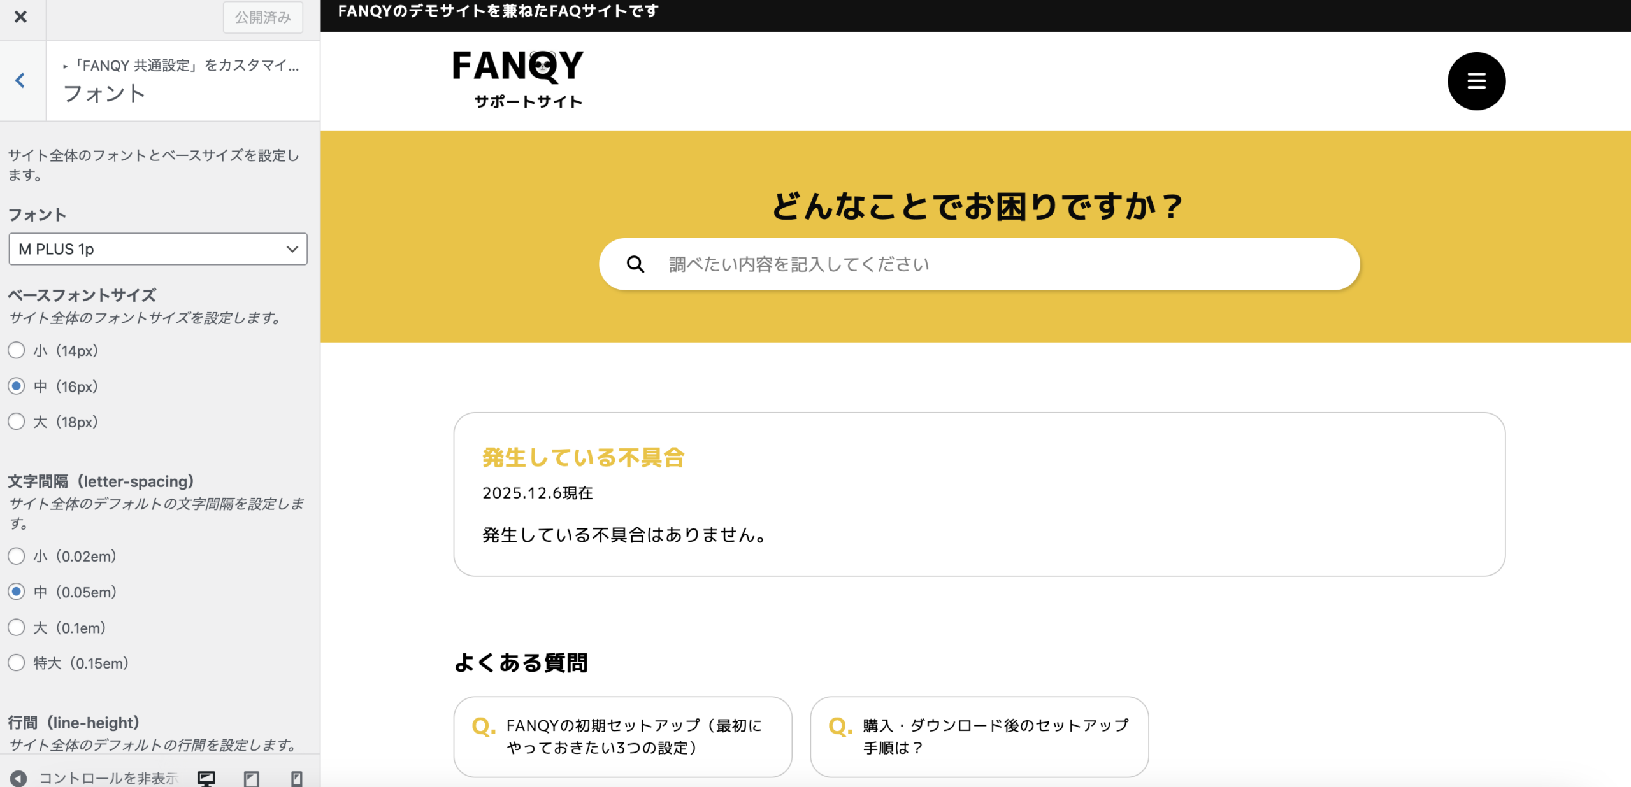Screen dimensions: 1631x787
Task: Select 大 (0.1em) letter spacing
Action: pos(17,628)
